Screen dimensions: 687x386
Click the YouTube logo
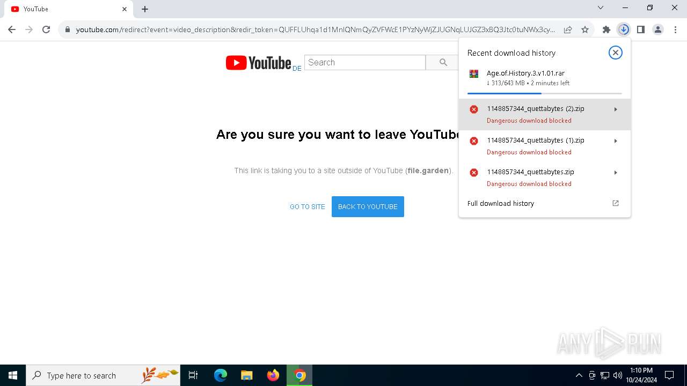coord(259,63)
